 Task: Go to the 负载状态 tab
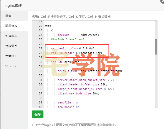pyautogui.click(x=12, y=56)
